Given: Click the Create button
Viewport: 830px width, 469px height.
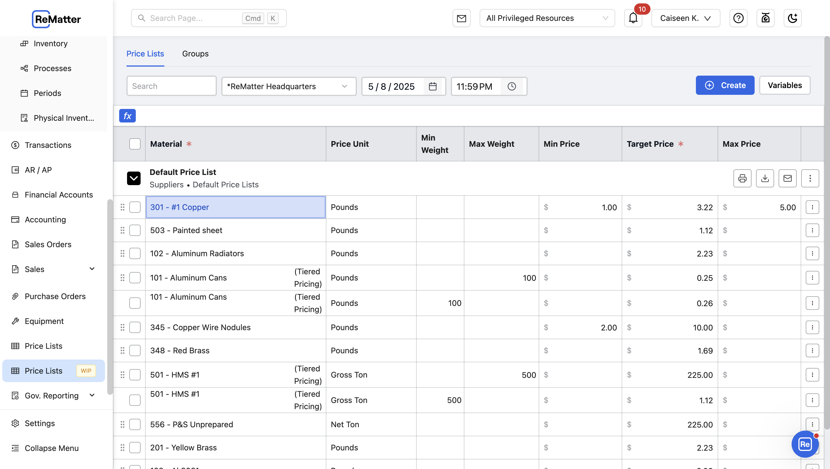Looking at the screenshot, I should [x=725, y=85].
